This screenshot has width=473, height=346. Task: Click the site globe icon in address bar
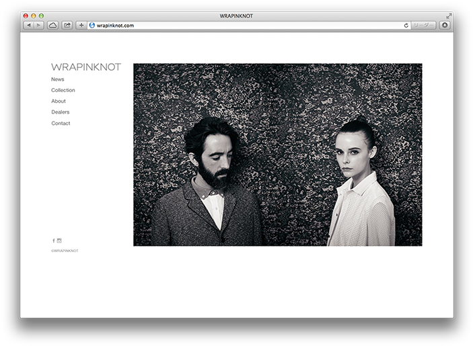click(x=92, y=25)
